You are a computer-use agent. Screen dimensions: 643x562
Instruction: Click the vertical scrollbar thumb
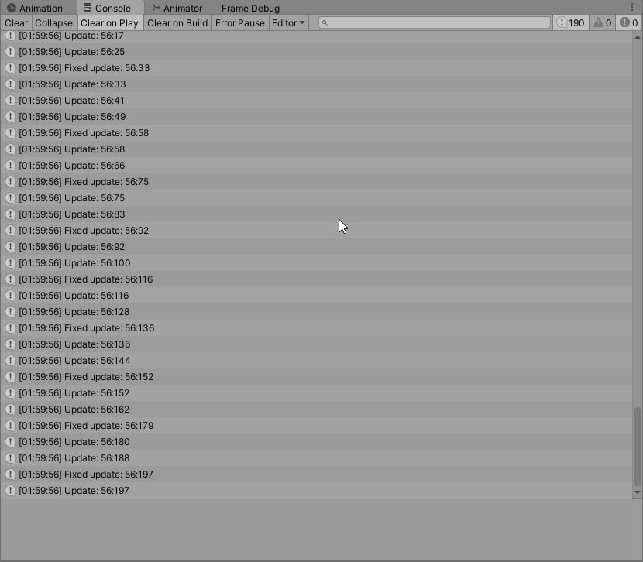638,446
